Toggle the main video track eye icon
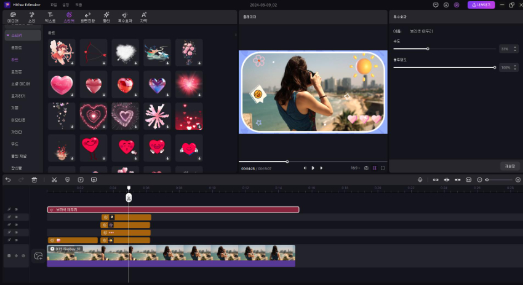Screen dimensions: 523x285 point(16,256)
